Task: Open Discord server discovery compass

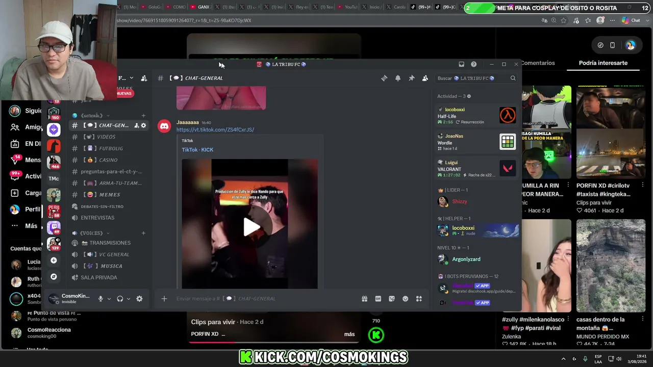Action: [54, 277]
